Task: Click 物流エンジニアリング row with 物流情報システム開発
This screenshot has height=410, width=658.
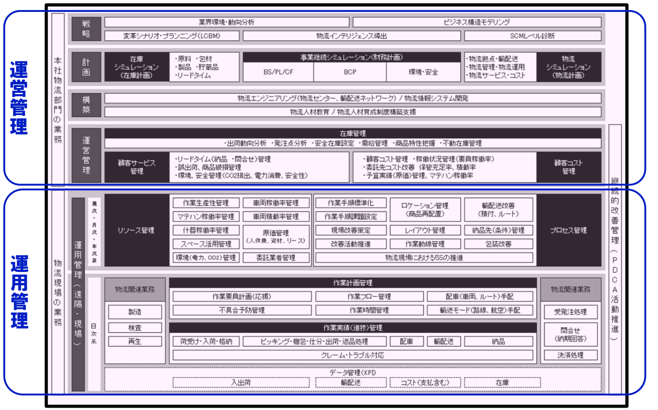Action: click(353, 98)
